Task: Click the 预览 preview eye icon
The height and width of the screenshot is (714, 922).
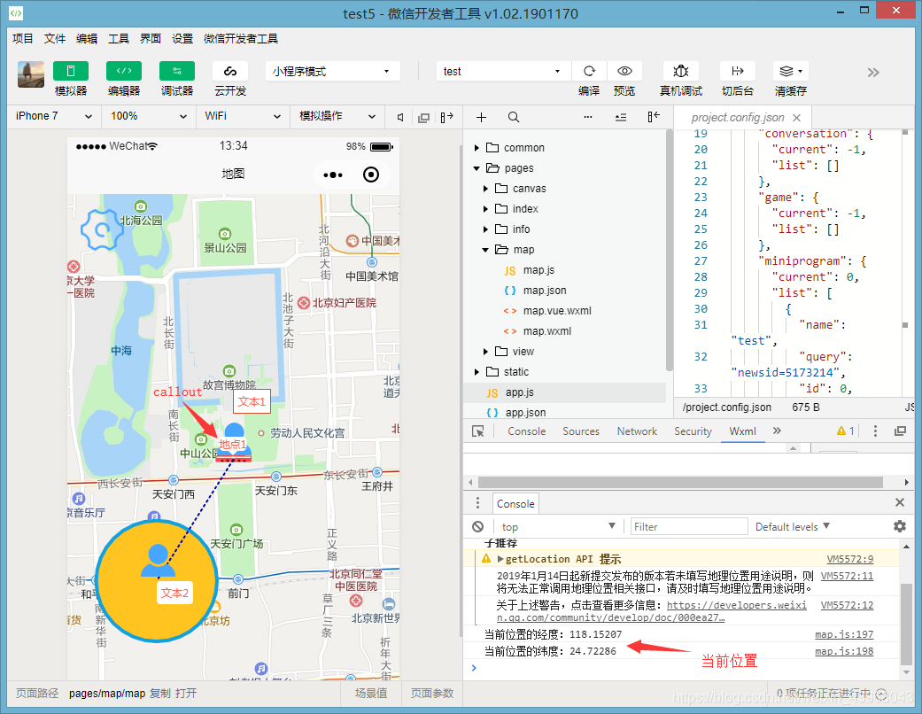Action: pos(624,71)
